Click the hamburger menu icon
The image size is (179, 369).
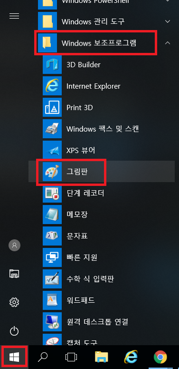tap(14, 16)
